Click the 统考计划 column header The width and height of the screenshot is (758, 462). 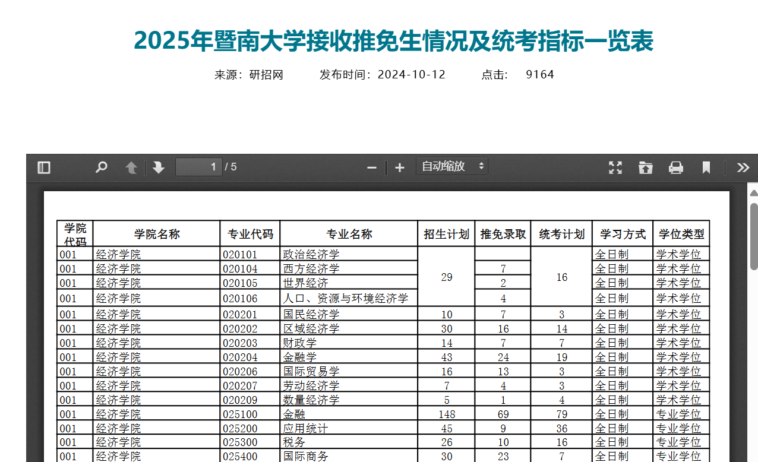[561, 234]
